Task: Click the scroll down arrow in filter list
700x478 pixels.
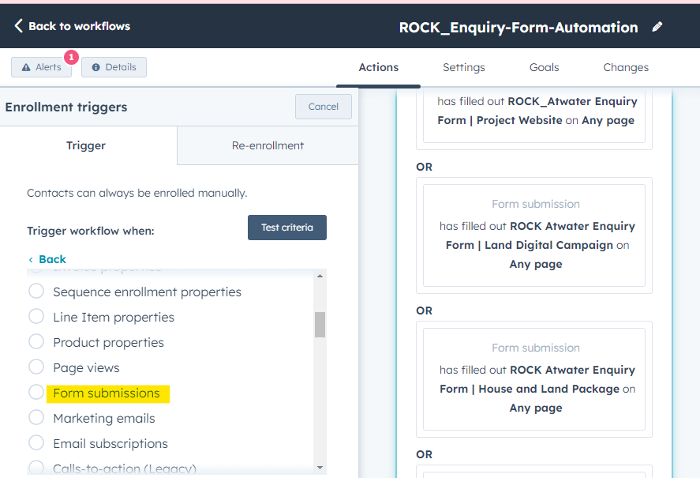Action: [320, 468]
